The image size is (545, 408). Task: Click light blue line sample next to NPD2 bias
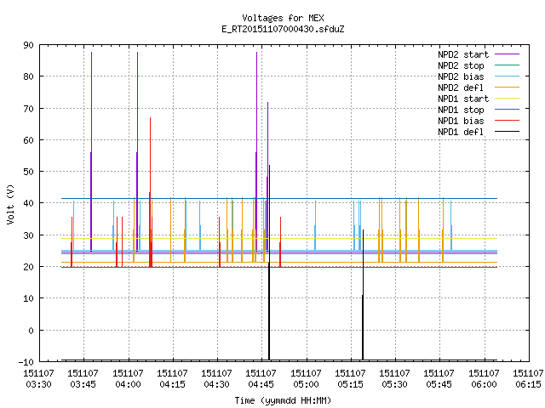(x=508, y=76)
